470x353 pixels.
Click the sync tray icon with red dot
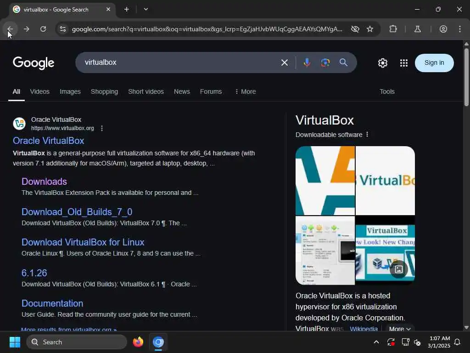pos(391,342)
